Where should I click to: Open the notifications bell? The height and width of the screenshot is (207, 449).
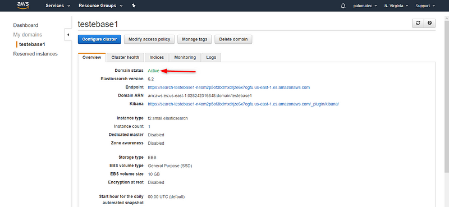coord(343,6)
